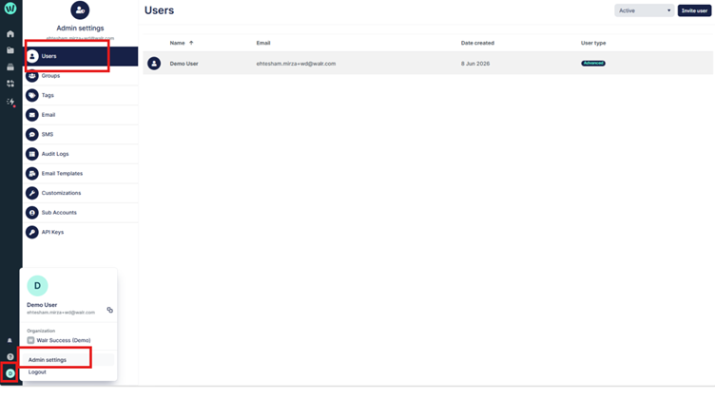Click the User type column header
This screenshot has height=399, width=715.
tap(593, 43)
